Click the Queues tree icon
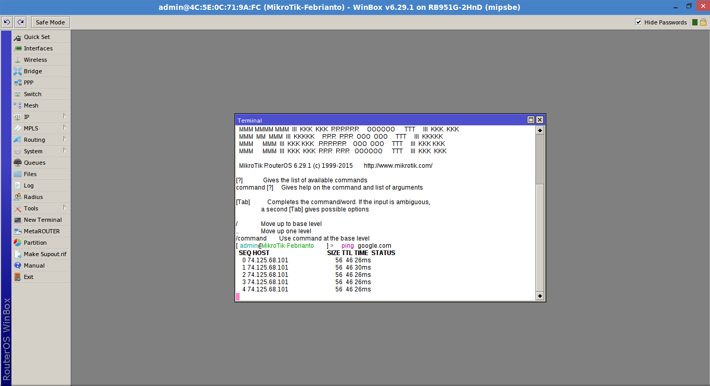710x386 pixels. point(18,163)
